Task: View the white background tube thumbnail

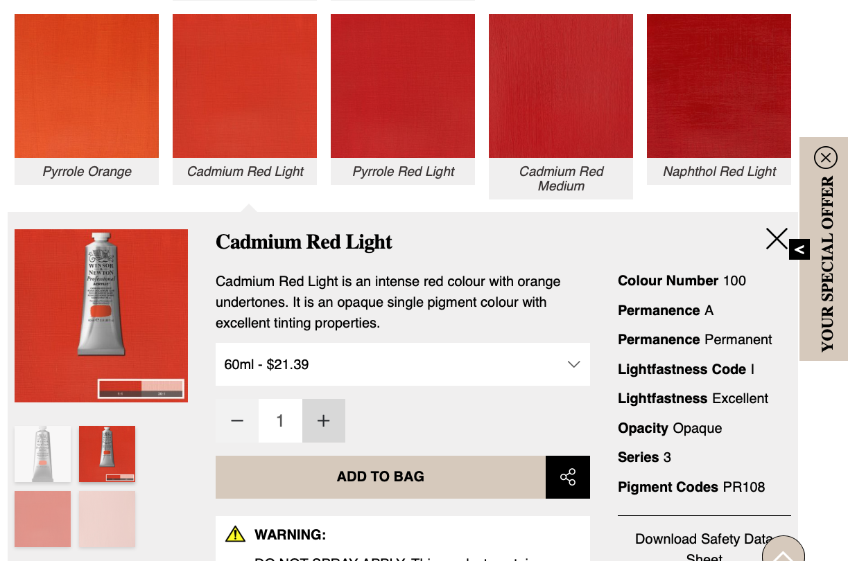Action: coord(42,454)
